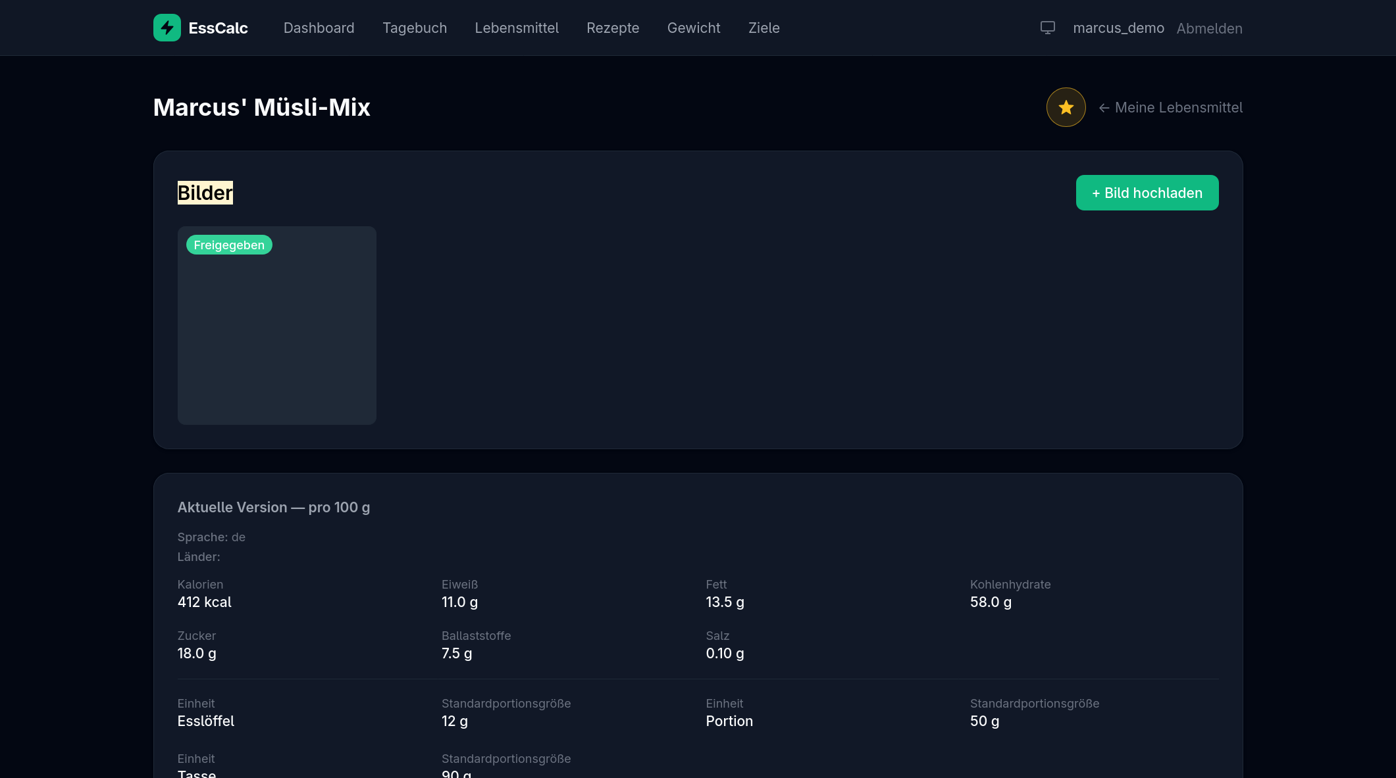Image resolution: width=1396 pixels, height=778 pixels.
Task: Click the Salz value 0.10 g
Action: pyautogui.click(x=725, y=653)
